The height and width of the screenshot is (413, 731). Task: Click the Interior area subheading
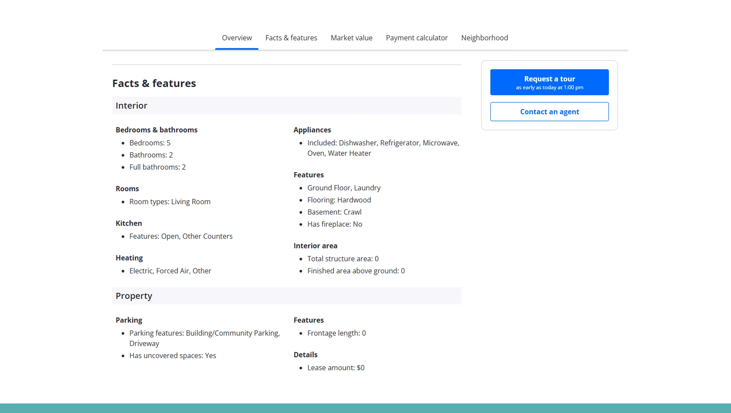316,245
